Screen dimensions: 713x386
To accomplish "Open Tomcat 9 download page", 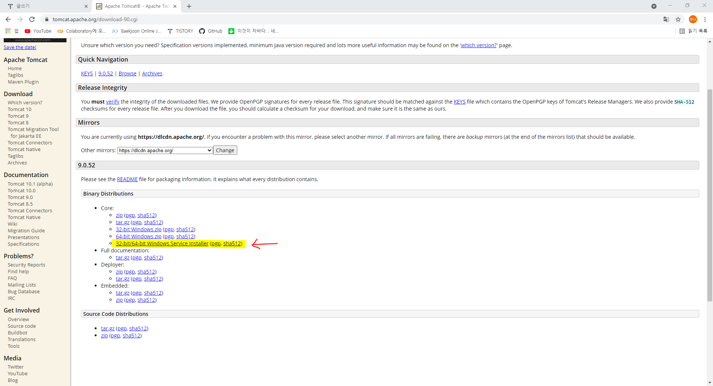I will click(x=18, y=116).
